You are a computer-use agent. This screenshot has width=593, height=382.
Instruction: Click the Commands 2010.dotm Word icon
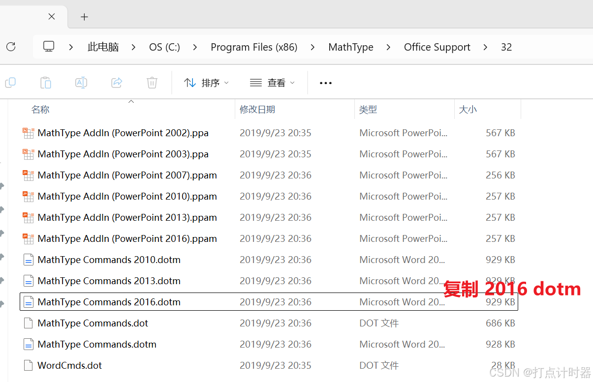click(x=29, y=260)
